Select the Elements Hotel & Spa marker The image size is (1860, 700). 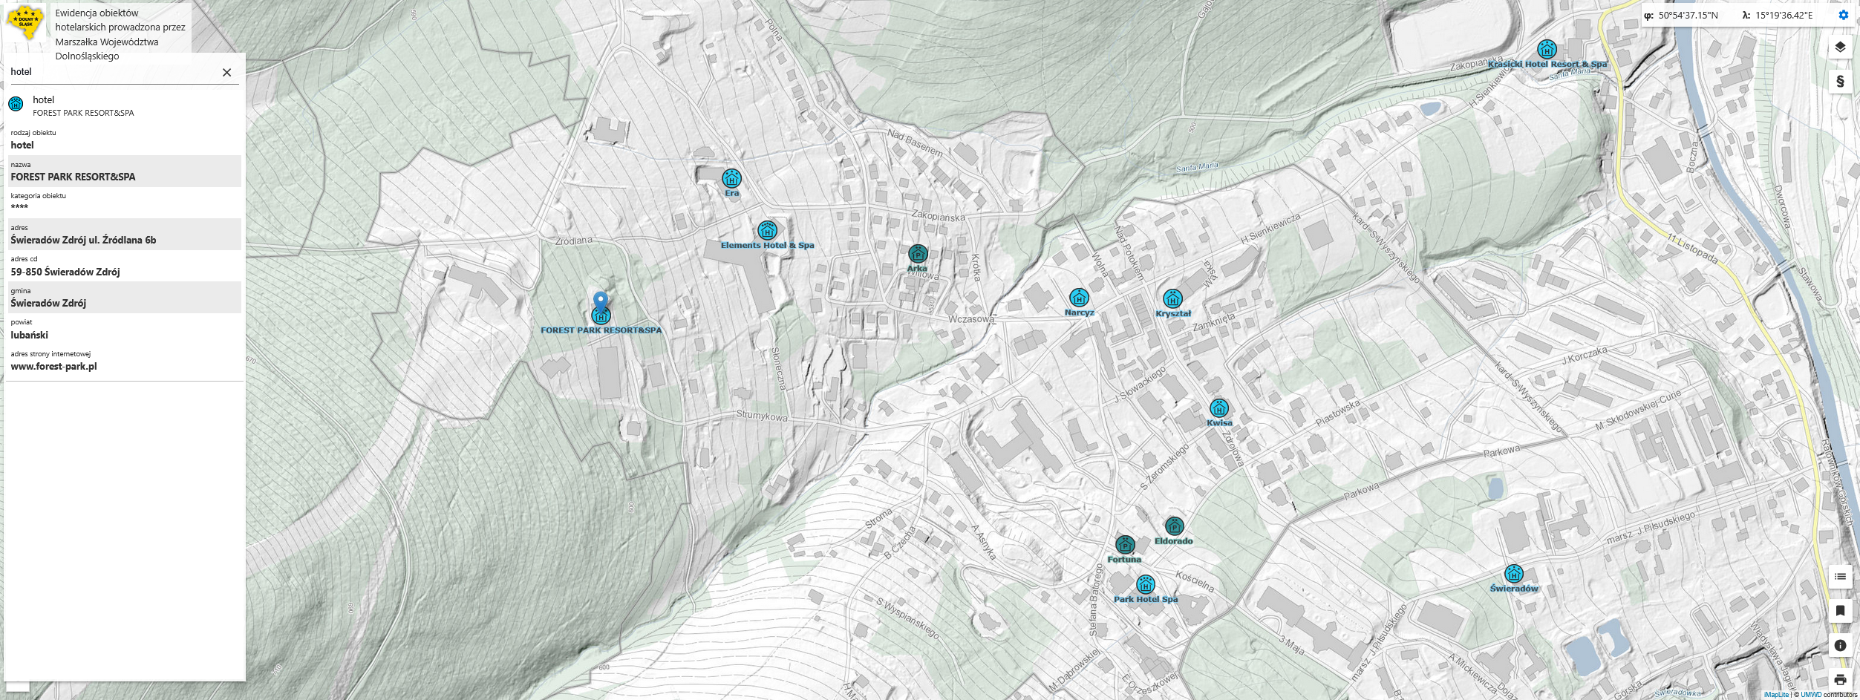pos(767,230)
